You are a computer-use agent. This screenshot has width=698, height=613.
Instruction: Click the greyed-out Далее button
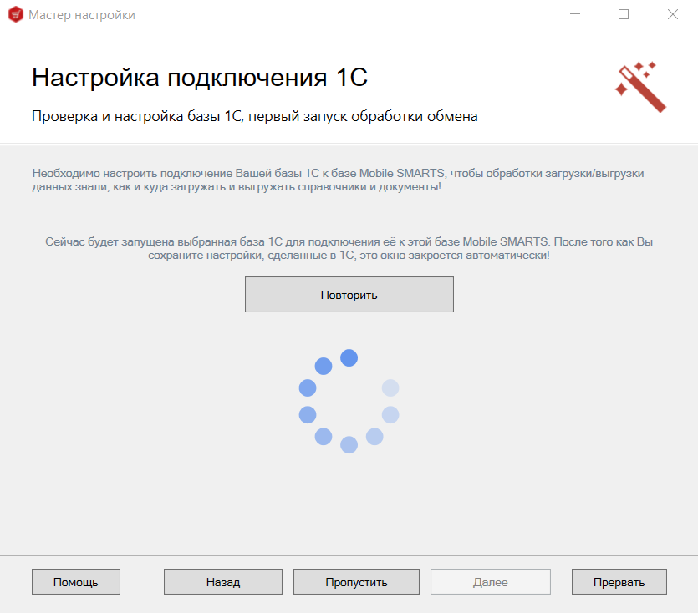point(490,582)
